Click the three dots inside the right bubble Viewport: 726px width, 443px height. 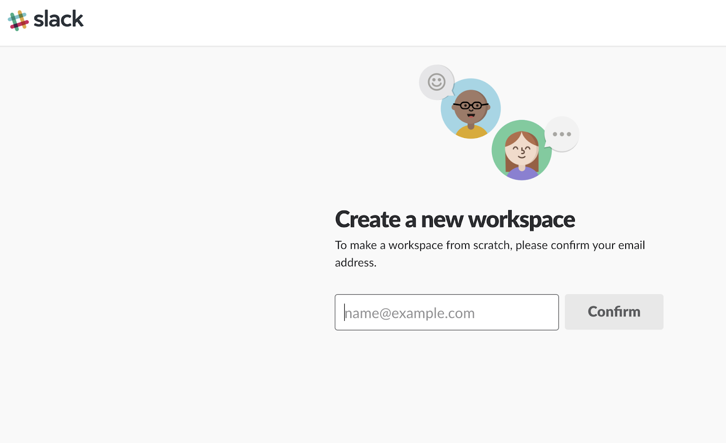coord(562,133)
